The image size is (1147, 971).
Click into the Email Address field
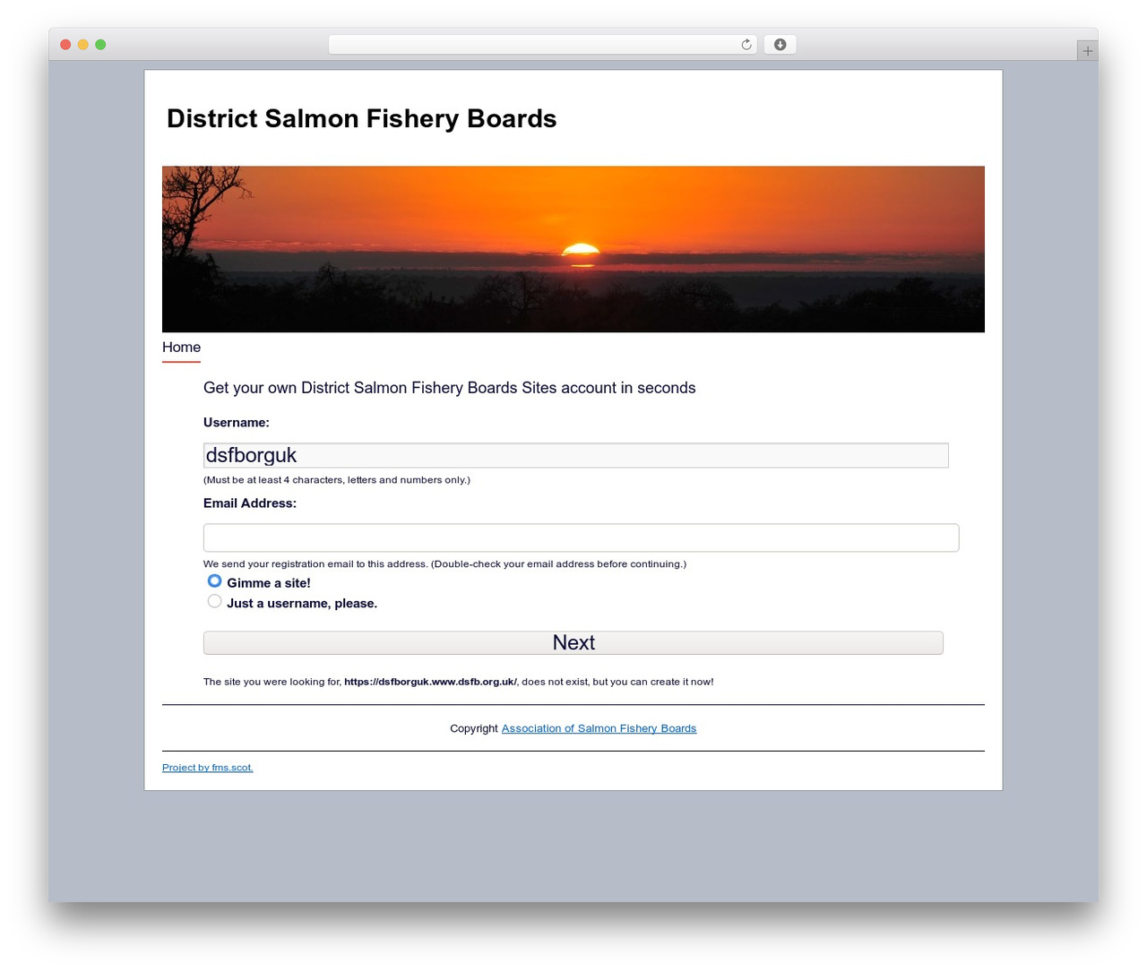(x=581, y=537)
